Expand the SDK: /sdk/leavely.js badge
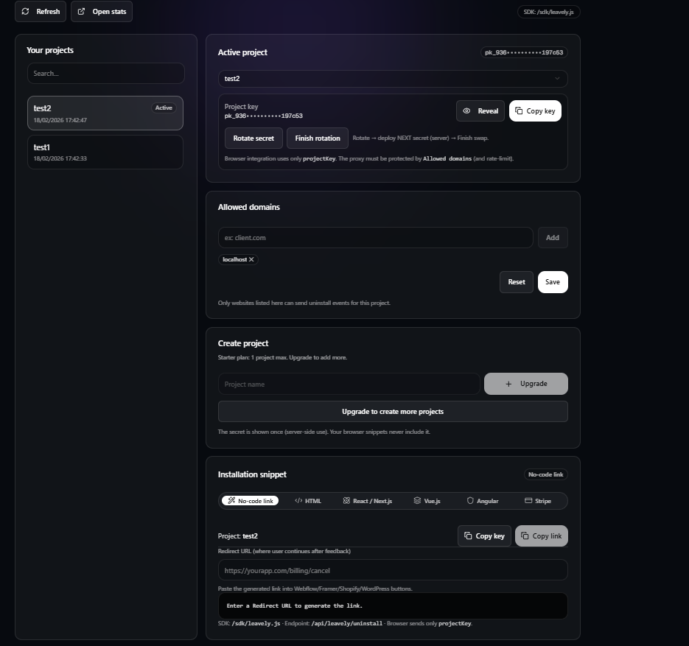This screenshot has height=646, width=689. tap(548, 11)
